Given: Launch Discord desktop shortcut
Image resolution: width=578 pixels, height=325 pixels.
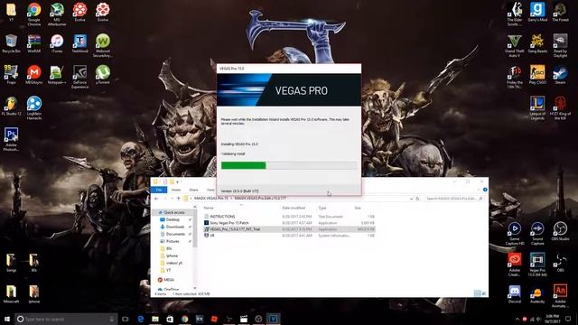Looking at the screenshot, I should pyautogui.click(x=514, y=294).
